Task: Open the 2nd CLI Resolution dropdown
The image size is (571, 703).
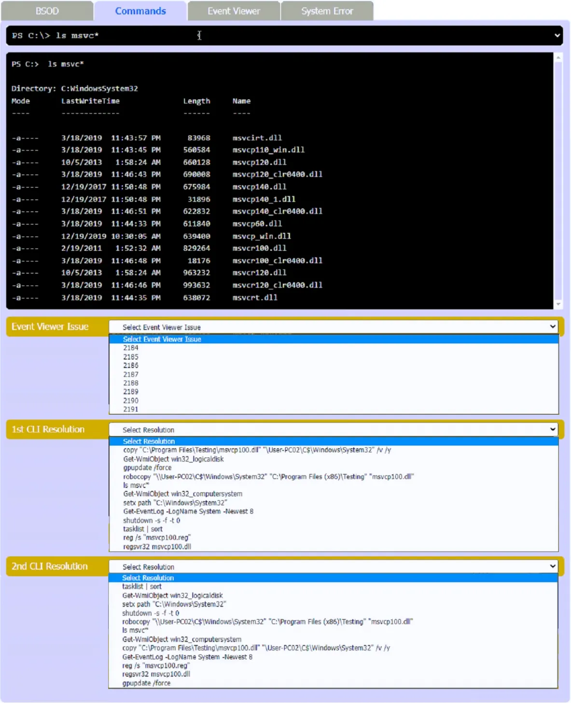Action: pyautogui.click(x=334, y=567)
